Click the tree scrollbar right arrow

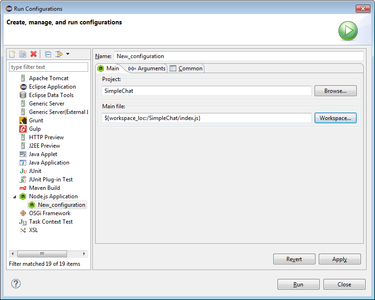coord(84,254)
